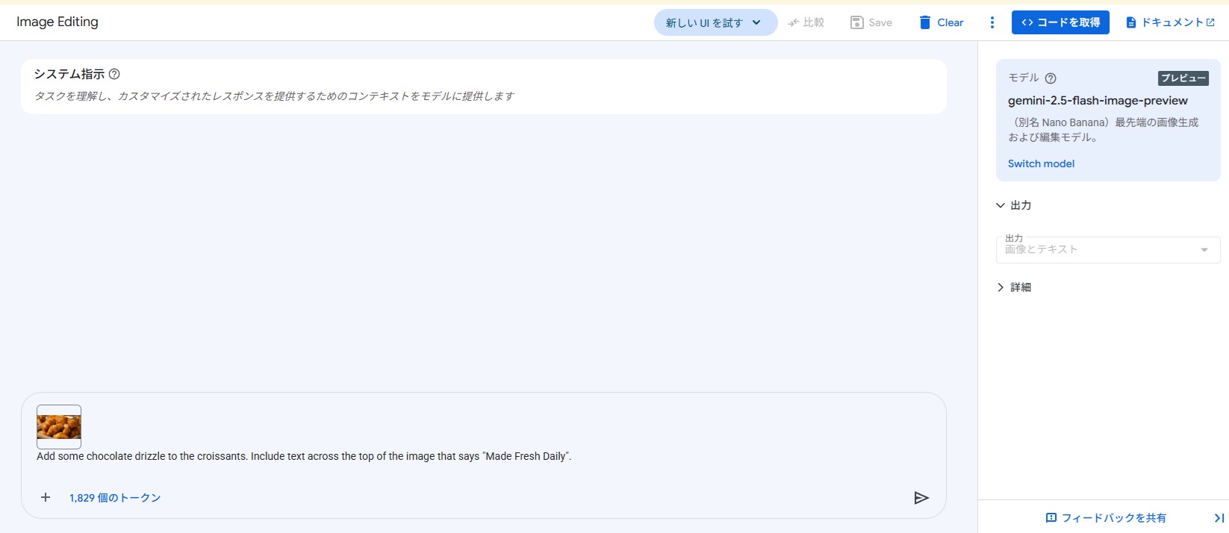
Task: Collapse the side panel with arrow icon
Action: tap(1219, 517)
